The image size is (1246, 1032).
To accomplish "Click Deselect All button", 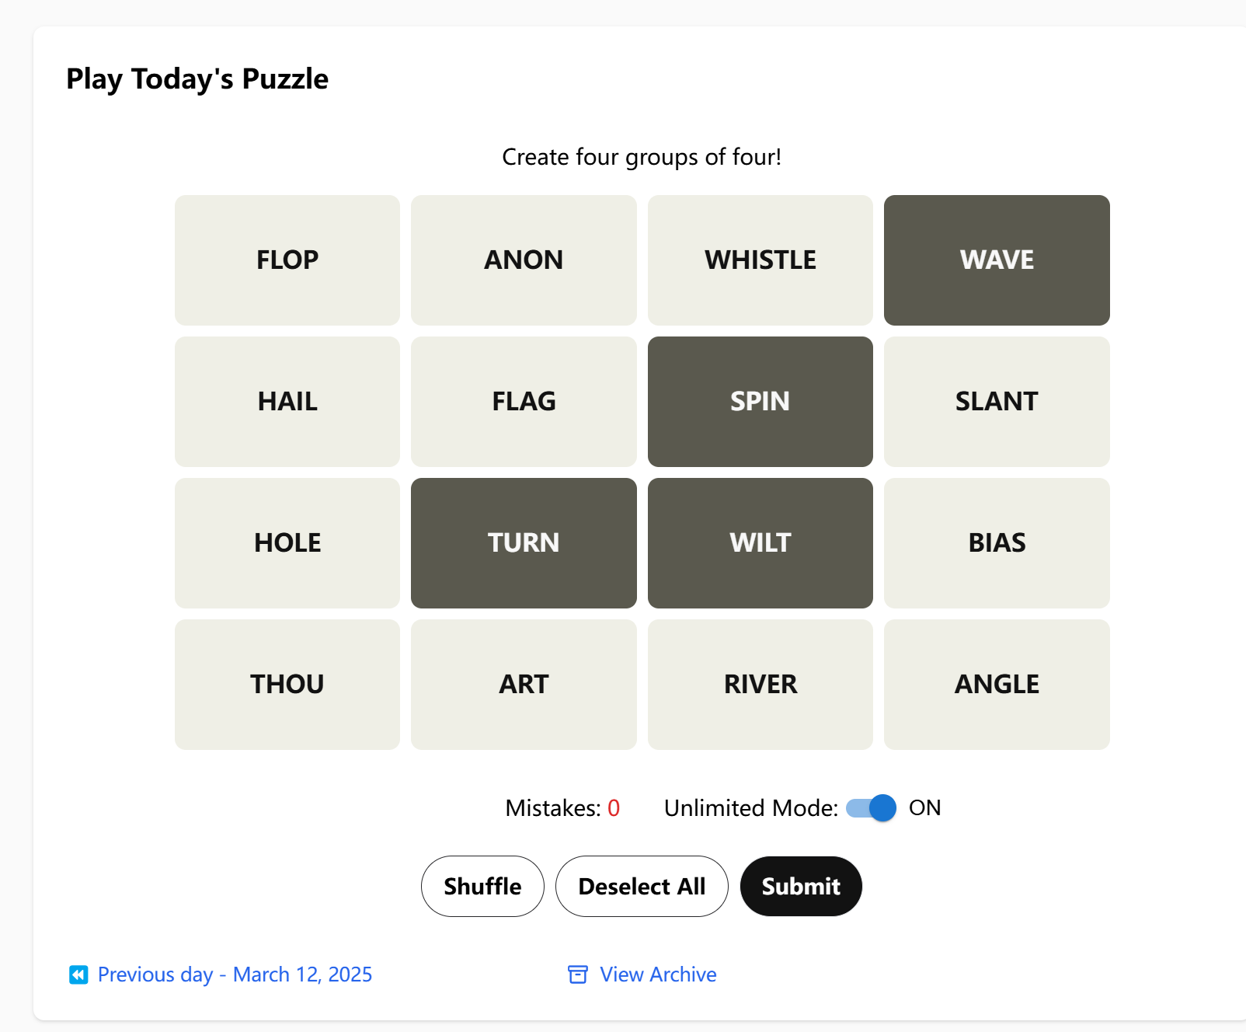I will pyautogui.click(x=642, y=887).
